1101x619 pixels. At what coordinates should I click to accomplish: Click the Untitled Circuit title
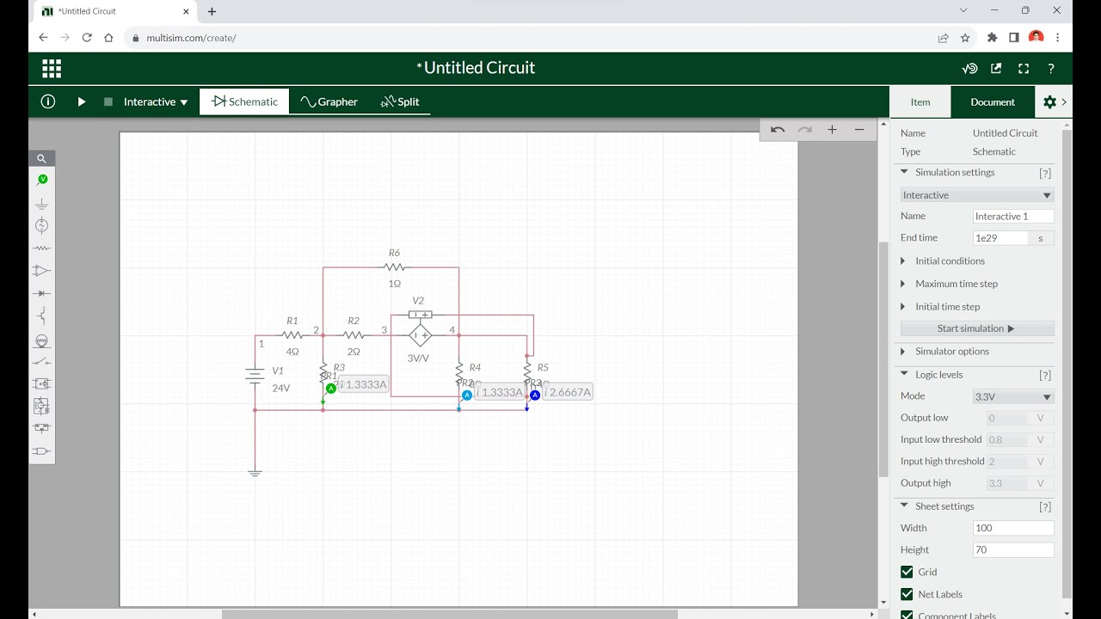click(476, 68)
